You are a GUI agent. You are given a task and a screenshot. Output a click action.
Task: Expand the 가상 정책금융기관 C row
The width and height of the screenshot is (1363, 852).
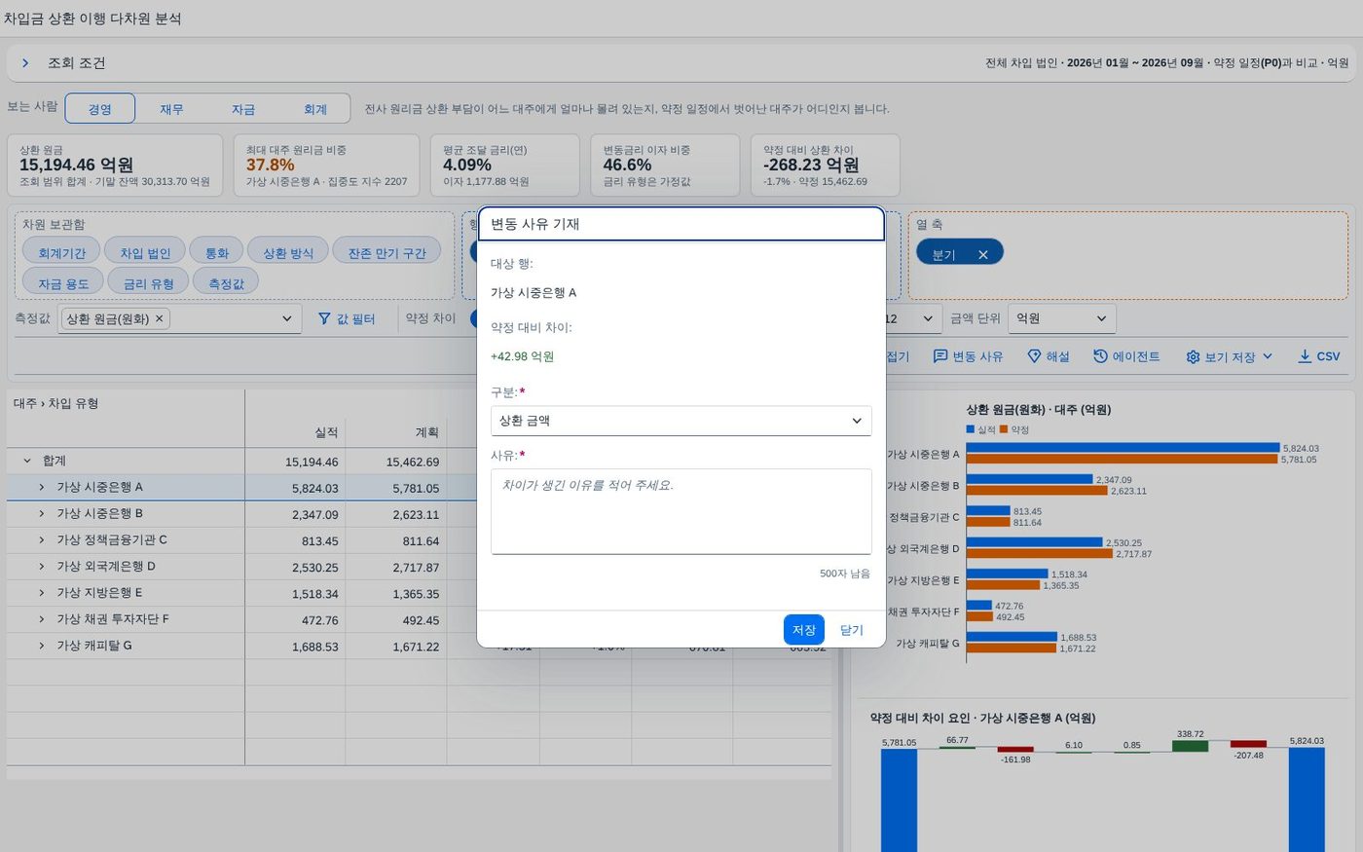coord(42,539)
